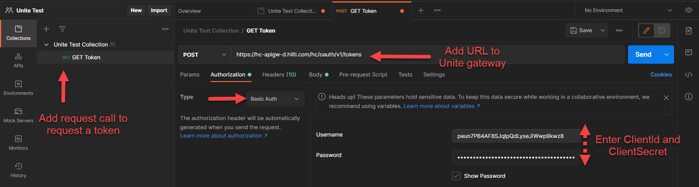
Task: Open the Save button dropdown arrow
Action: (x=603, y=30)
